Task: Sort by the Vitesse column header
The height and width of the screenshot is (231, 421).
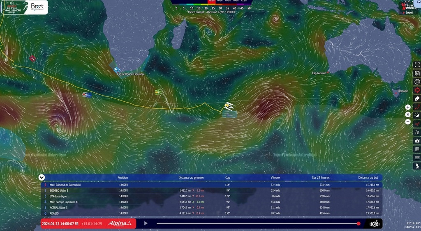Action: [275, 178]
